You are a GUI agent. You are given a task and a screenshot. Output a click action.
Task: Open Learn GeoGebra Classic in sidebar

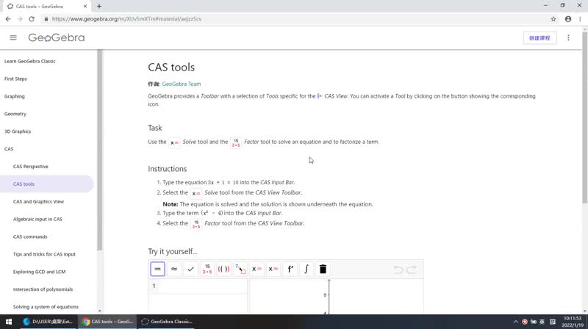(x=30, y=61)
